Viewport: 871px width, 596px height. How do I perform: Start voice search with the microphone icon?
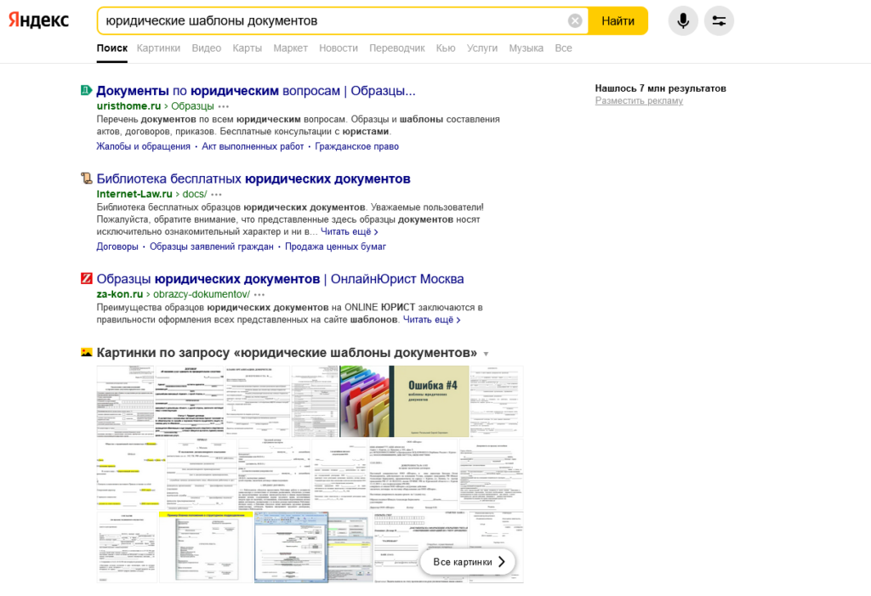pyautogui.click(x=683, y=20)
